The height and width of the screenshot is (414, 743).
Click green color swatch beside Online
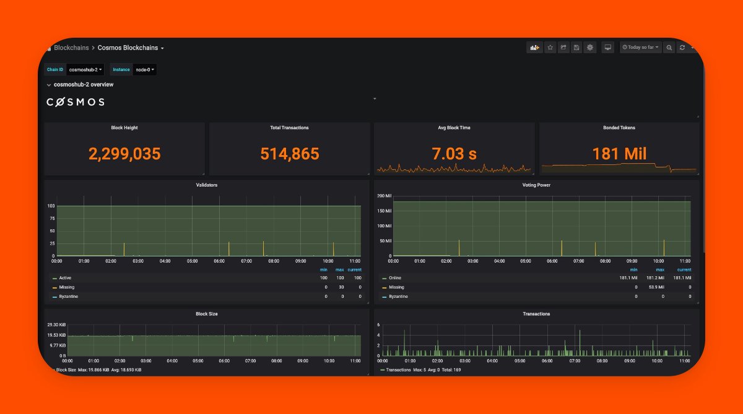tap(385, 278)
